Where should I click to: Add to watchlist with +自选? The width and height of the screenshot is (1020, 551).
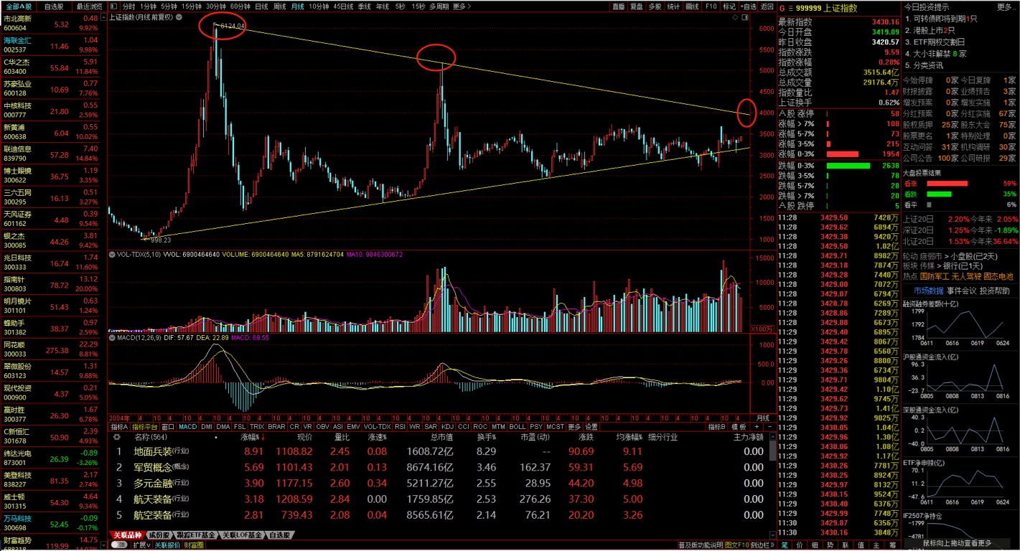tap(748, 6)
